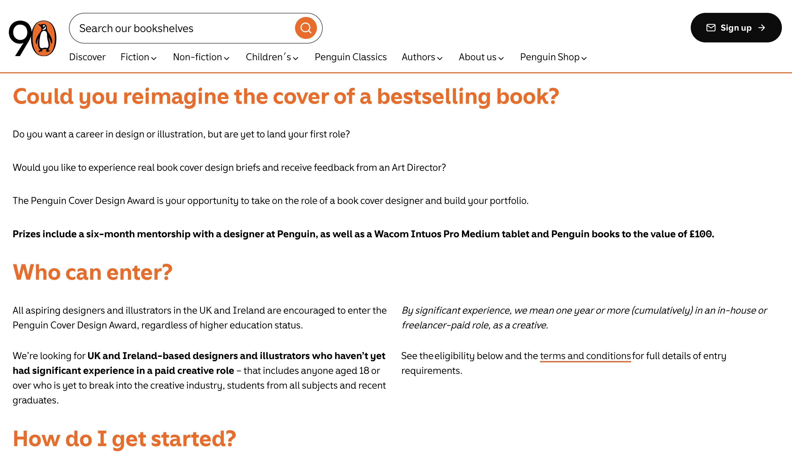792x468 pixels.
Task: Open the Children's dropdown menu
Action: click(x=272, y=57)
